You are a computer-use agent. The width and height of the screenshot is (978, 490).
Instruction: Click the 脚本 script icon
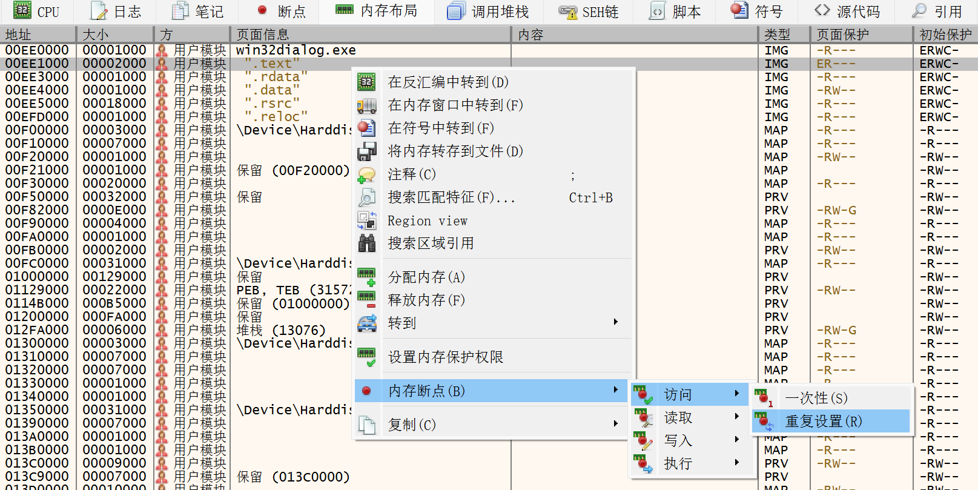coord(657,11)
